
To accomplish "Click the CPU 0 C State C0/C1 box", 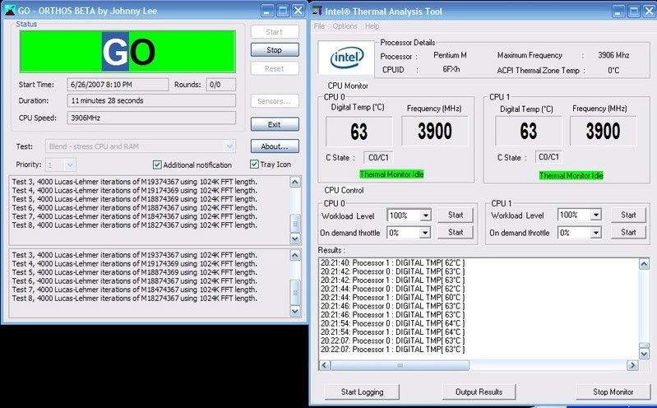I will (x=378, y=158).
